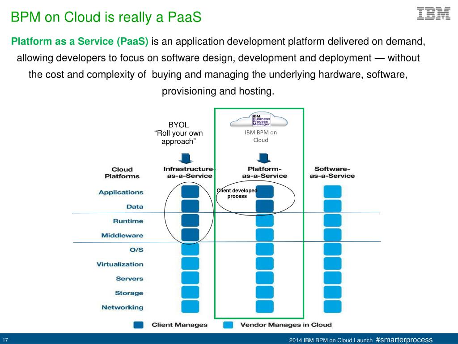The width and height of the screenshot is (458, 344).
Task: Select the Infrastructure-as-a-Service Data block
Action: [x=190, y=206]
